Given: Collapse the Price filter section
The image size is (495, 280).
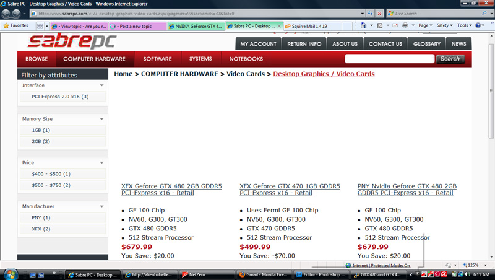Looking at the screenshot, I should pyautogui.click(x=101, y=162).
